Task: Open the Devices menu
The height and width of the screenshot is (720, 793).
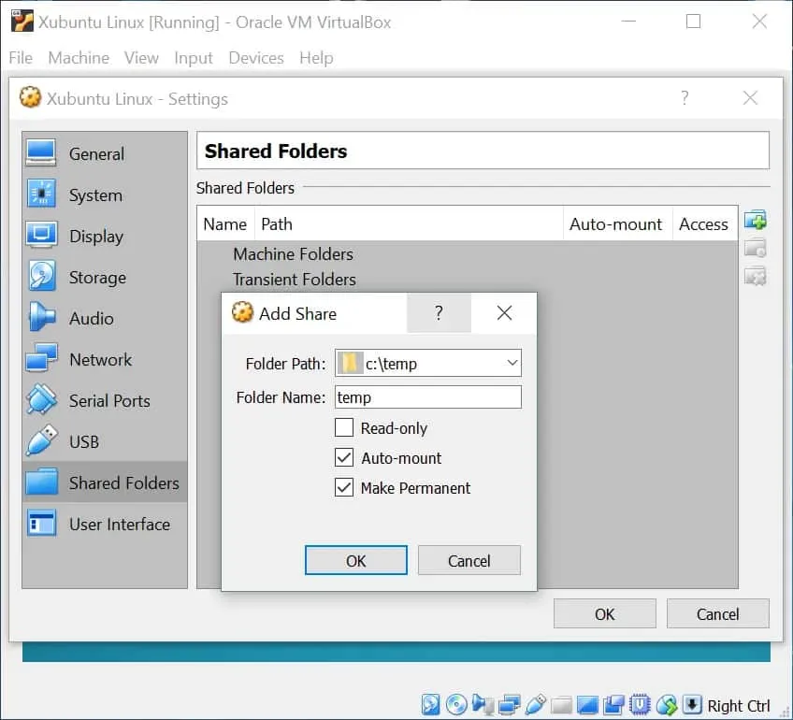Action: tap(255, 58)
